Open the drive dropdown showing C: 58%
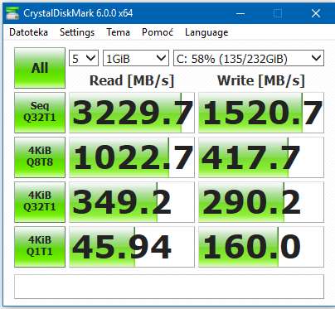The width and height of the screenshot is (335, 309). tap(249, 58)
